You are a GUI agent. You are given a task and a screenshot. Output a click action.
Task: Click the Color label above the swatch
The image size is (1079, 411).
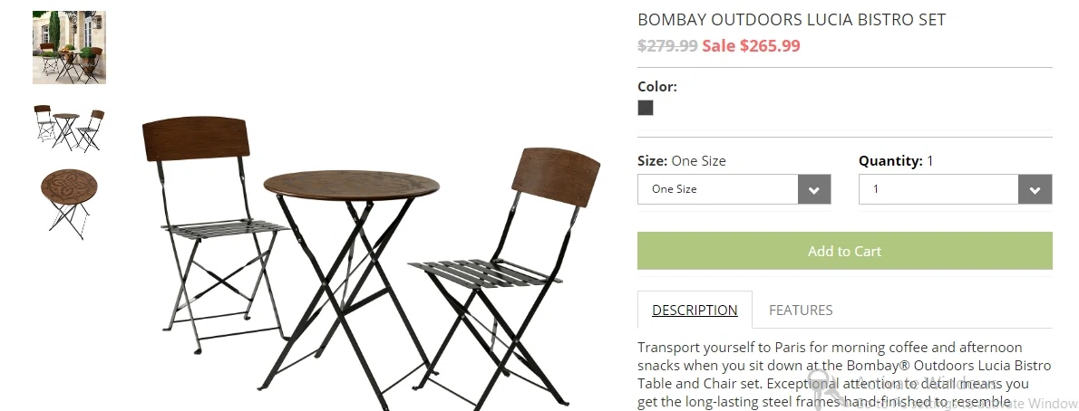[x=657, y=87]
